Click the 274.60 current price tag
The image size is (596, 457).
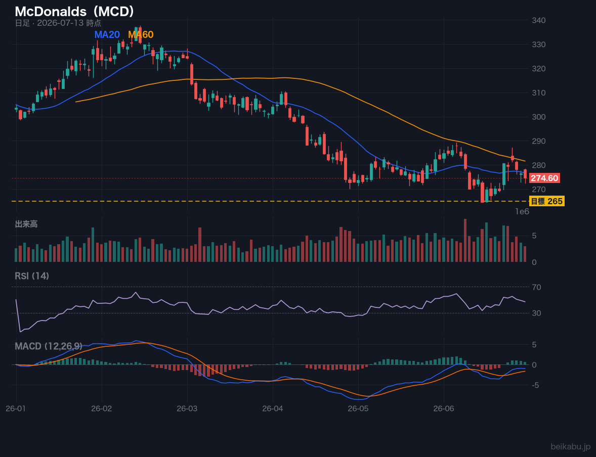(x=544, y=178)
